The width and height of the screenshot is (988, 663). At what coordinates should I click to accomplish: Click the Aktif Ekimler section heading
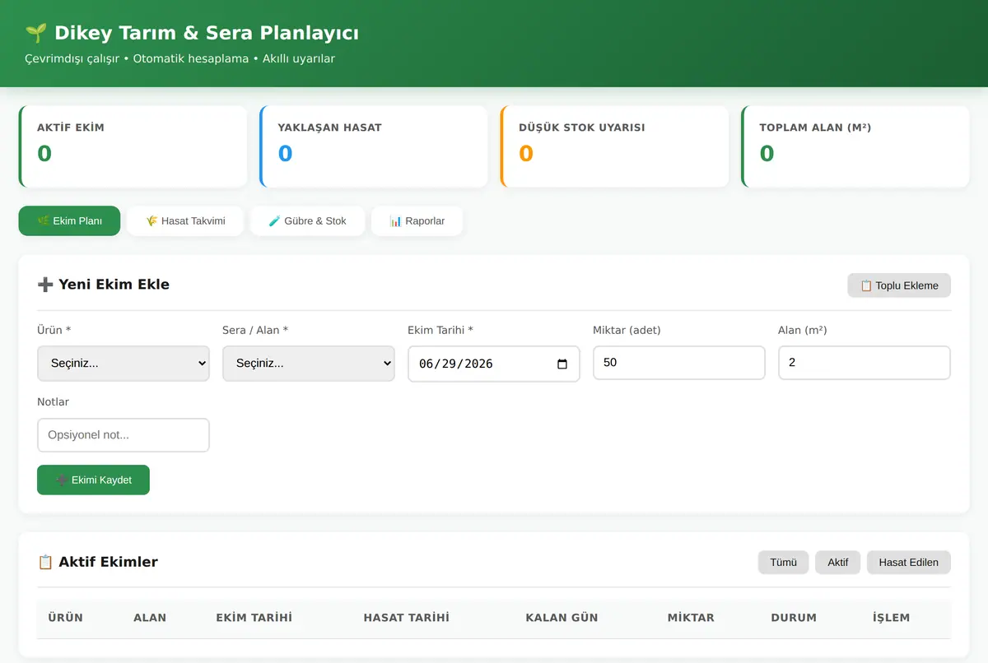click(98, 562)
